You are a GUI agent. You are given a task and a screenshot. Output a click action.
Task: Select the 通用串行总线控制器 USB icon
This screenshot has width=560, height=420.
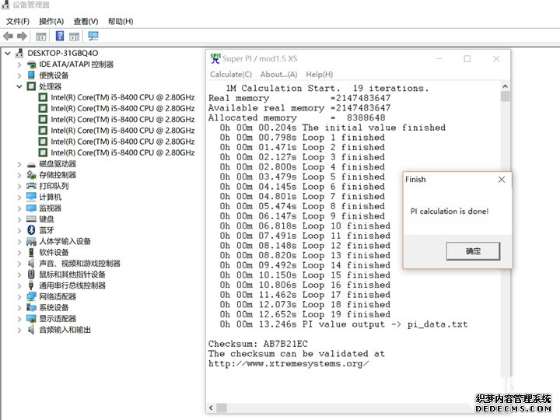(x=31, y=285)
